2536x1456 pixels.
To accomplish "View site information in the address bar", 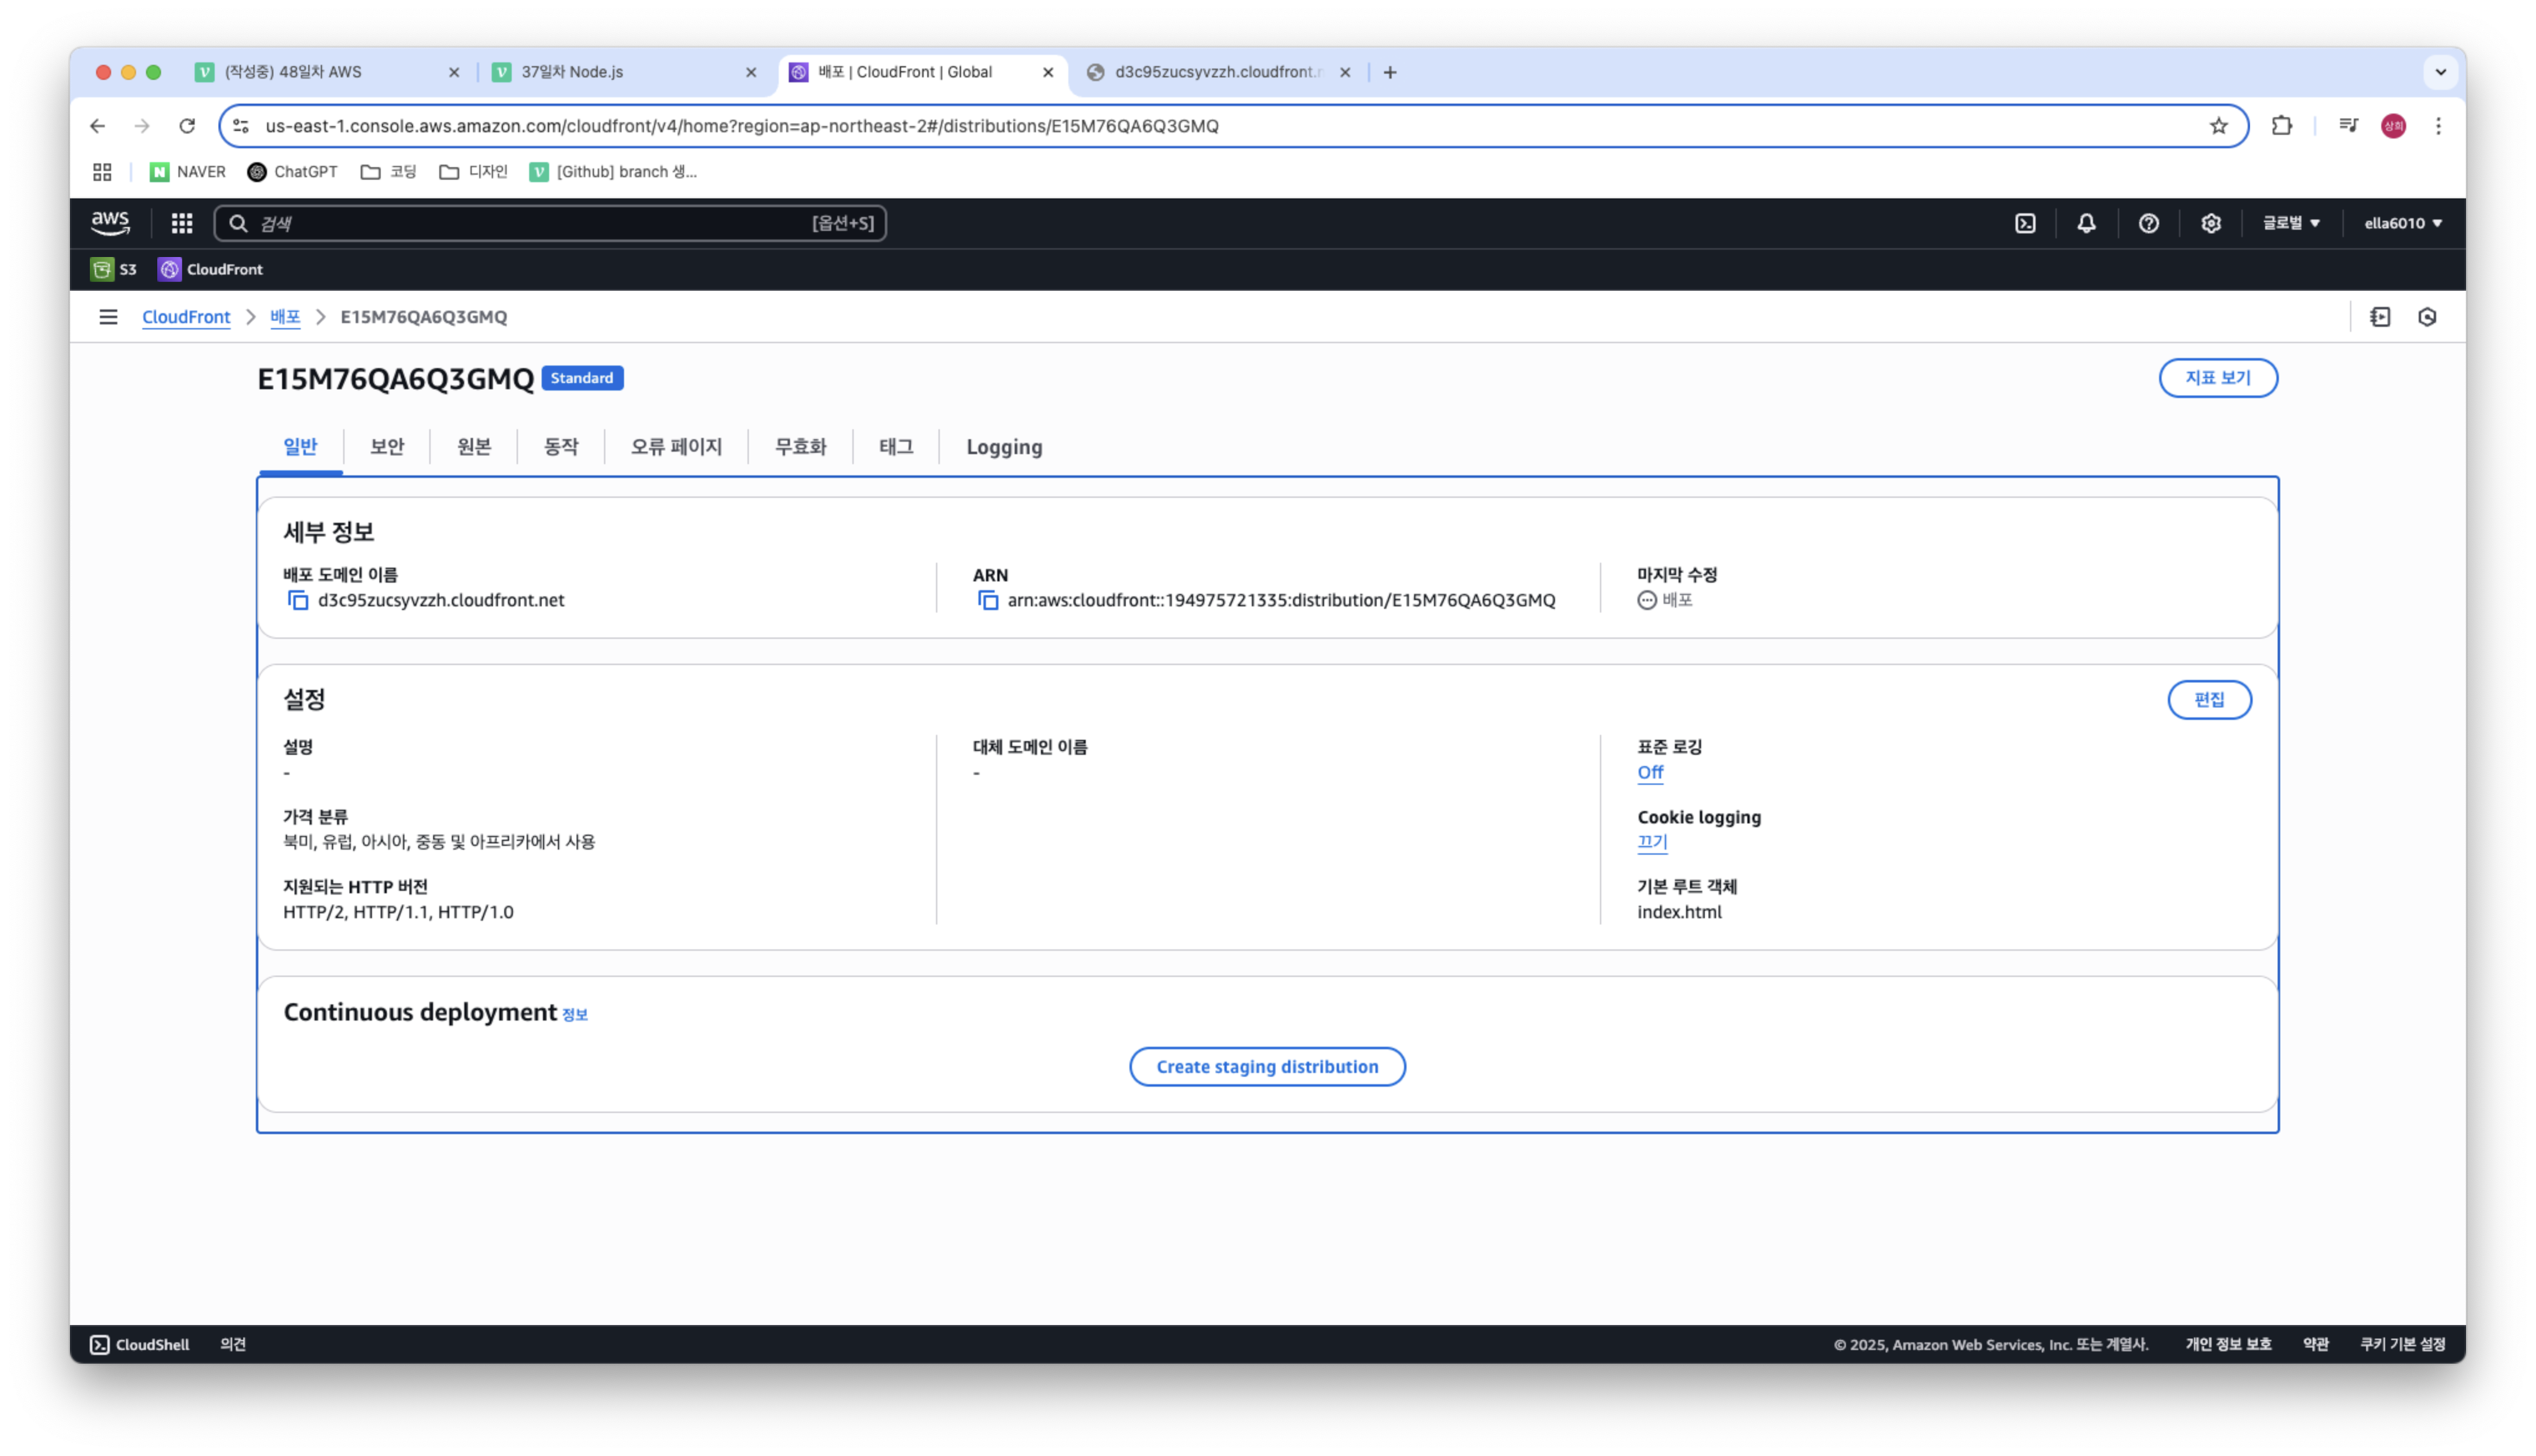I will click(241, 126).
